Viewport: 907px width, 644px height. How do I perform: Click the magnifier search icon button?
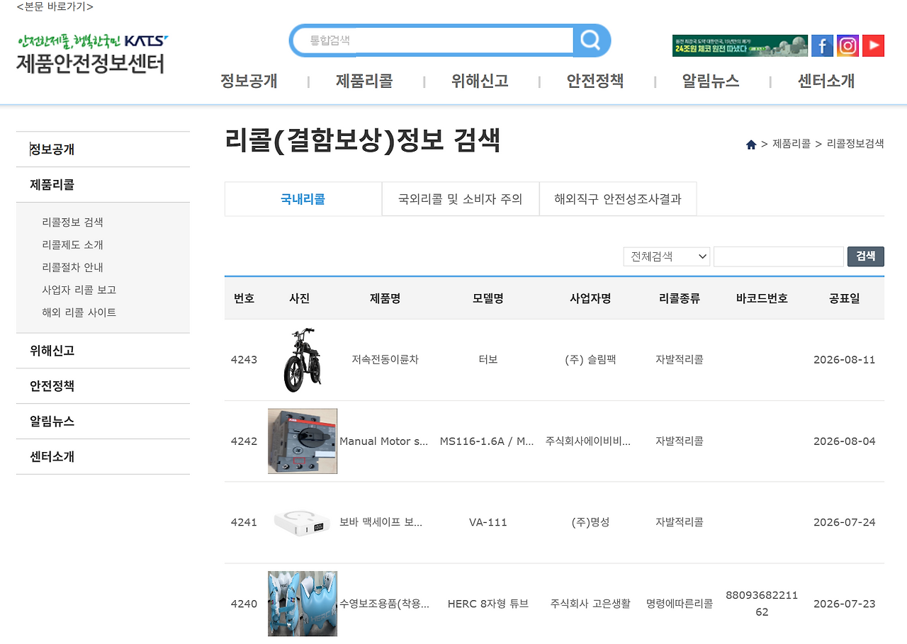click(x=590, y=40)
